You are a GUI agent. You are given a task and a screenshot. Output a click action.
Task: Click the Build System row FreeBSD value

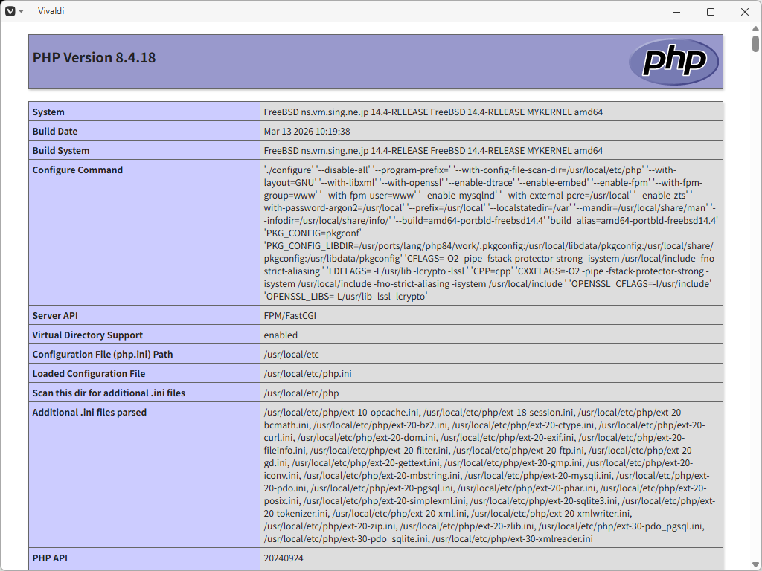coord(433,150)
